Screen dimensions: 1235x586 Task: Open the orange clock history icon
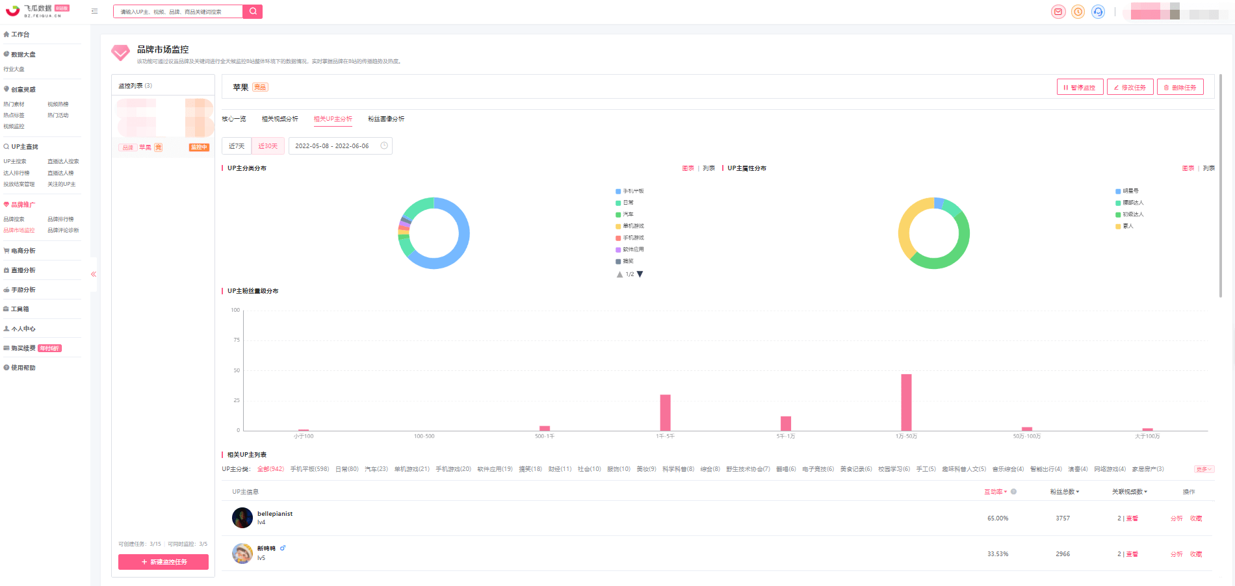point(1078,12)
